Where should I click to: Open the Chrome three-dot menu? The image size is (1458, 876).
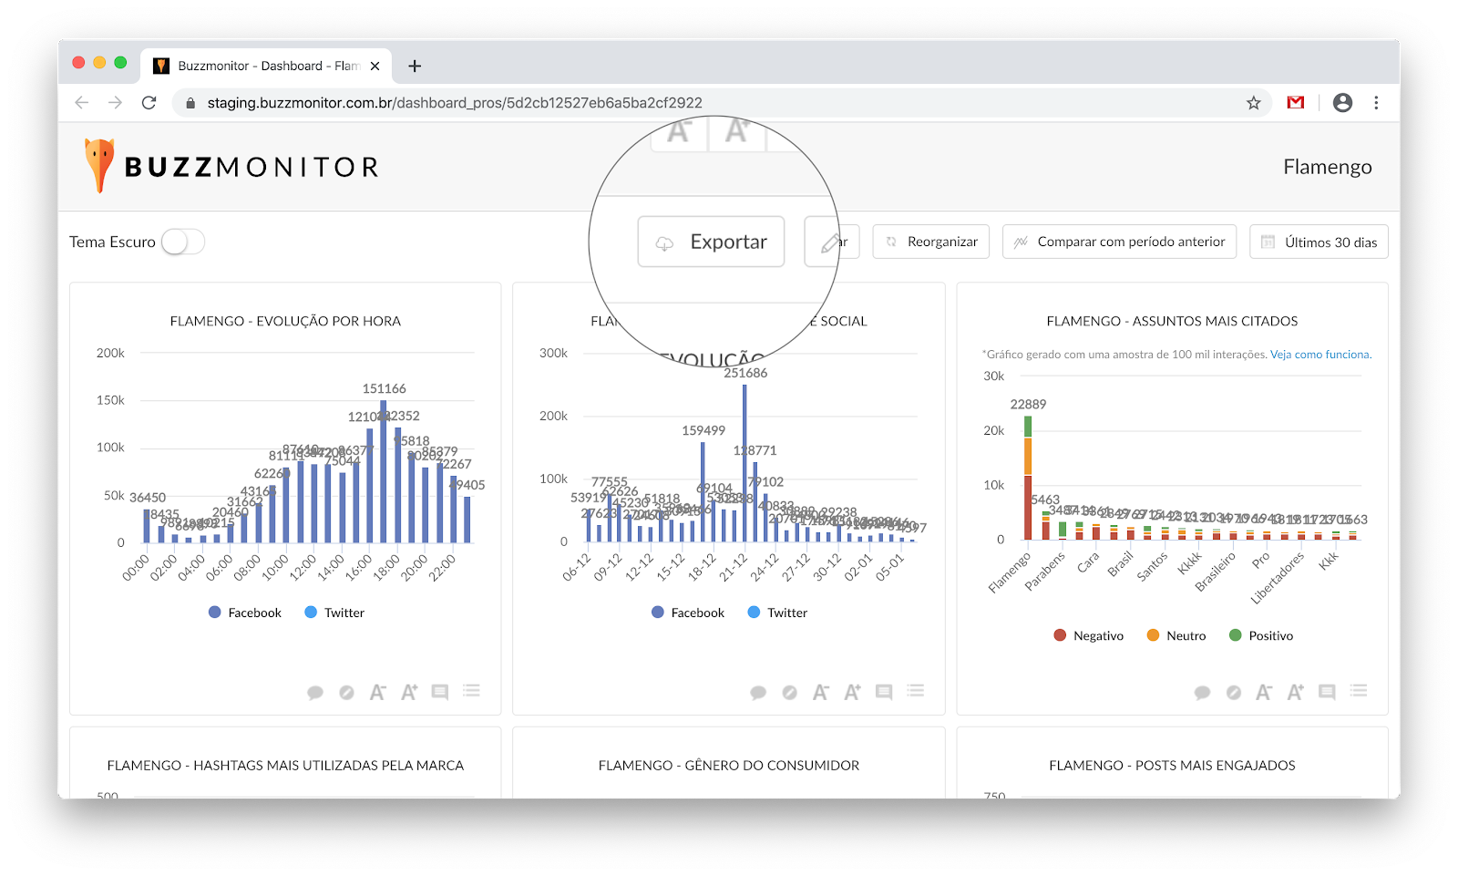(1376, 103)
